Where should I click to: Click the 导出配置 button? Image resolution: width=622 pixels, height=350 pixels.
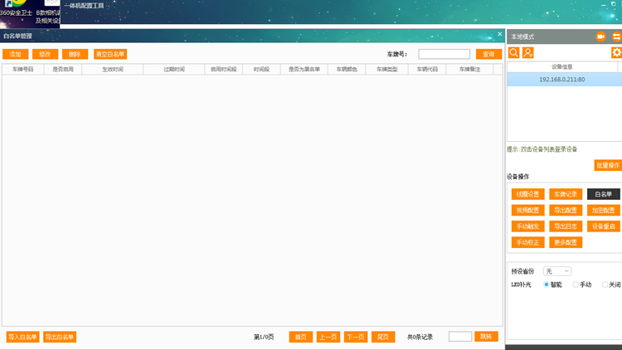point(566,211)
